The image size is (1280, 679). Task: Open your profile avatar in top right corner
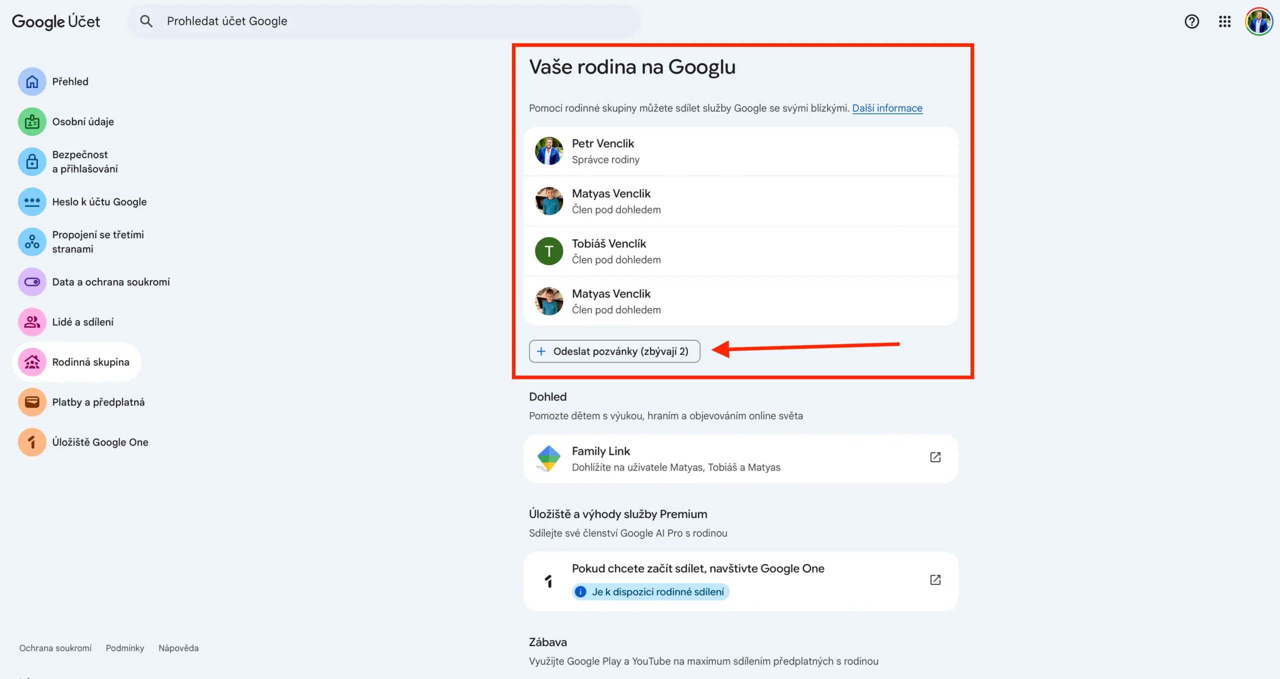coord(1259,21)
